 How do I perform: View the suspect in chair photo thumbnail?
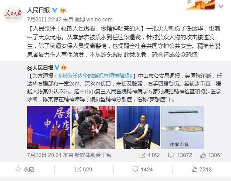(x=138, y=127)
